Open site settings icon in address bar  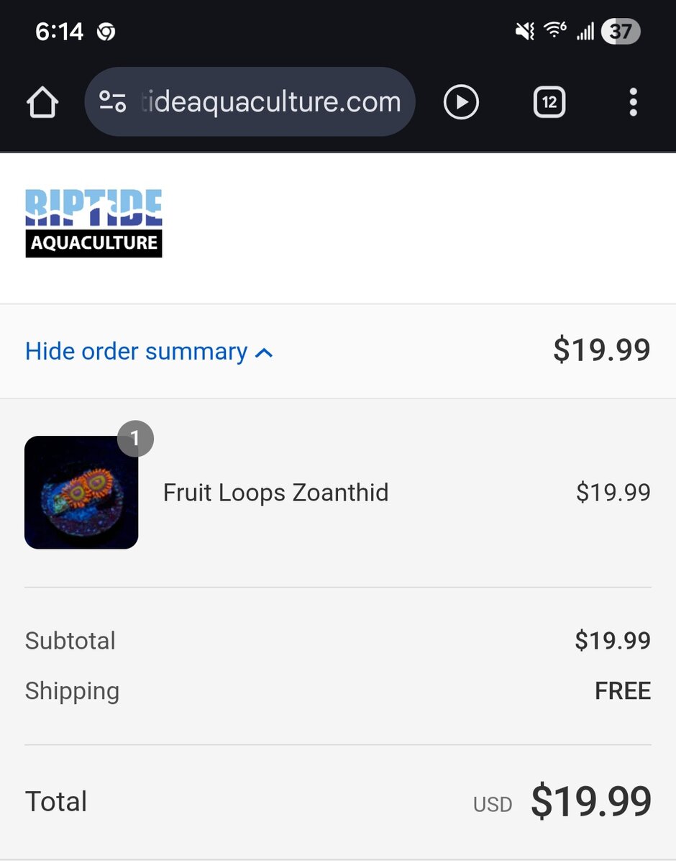(113, 102)
